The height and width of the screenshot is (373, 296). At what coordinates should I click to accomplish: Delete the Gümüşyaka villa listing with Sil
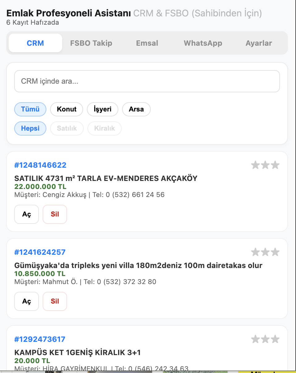point(55,301)
